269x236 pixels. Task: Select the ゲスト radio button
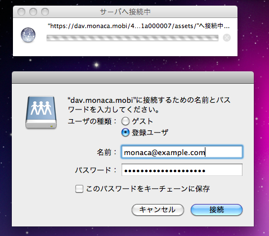[x=125, y=121]
